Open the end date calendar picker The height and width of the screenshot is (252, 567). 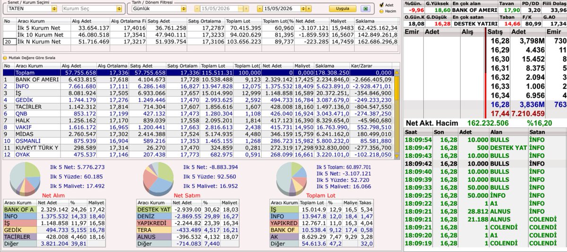pos(303,9)
